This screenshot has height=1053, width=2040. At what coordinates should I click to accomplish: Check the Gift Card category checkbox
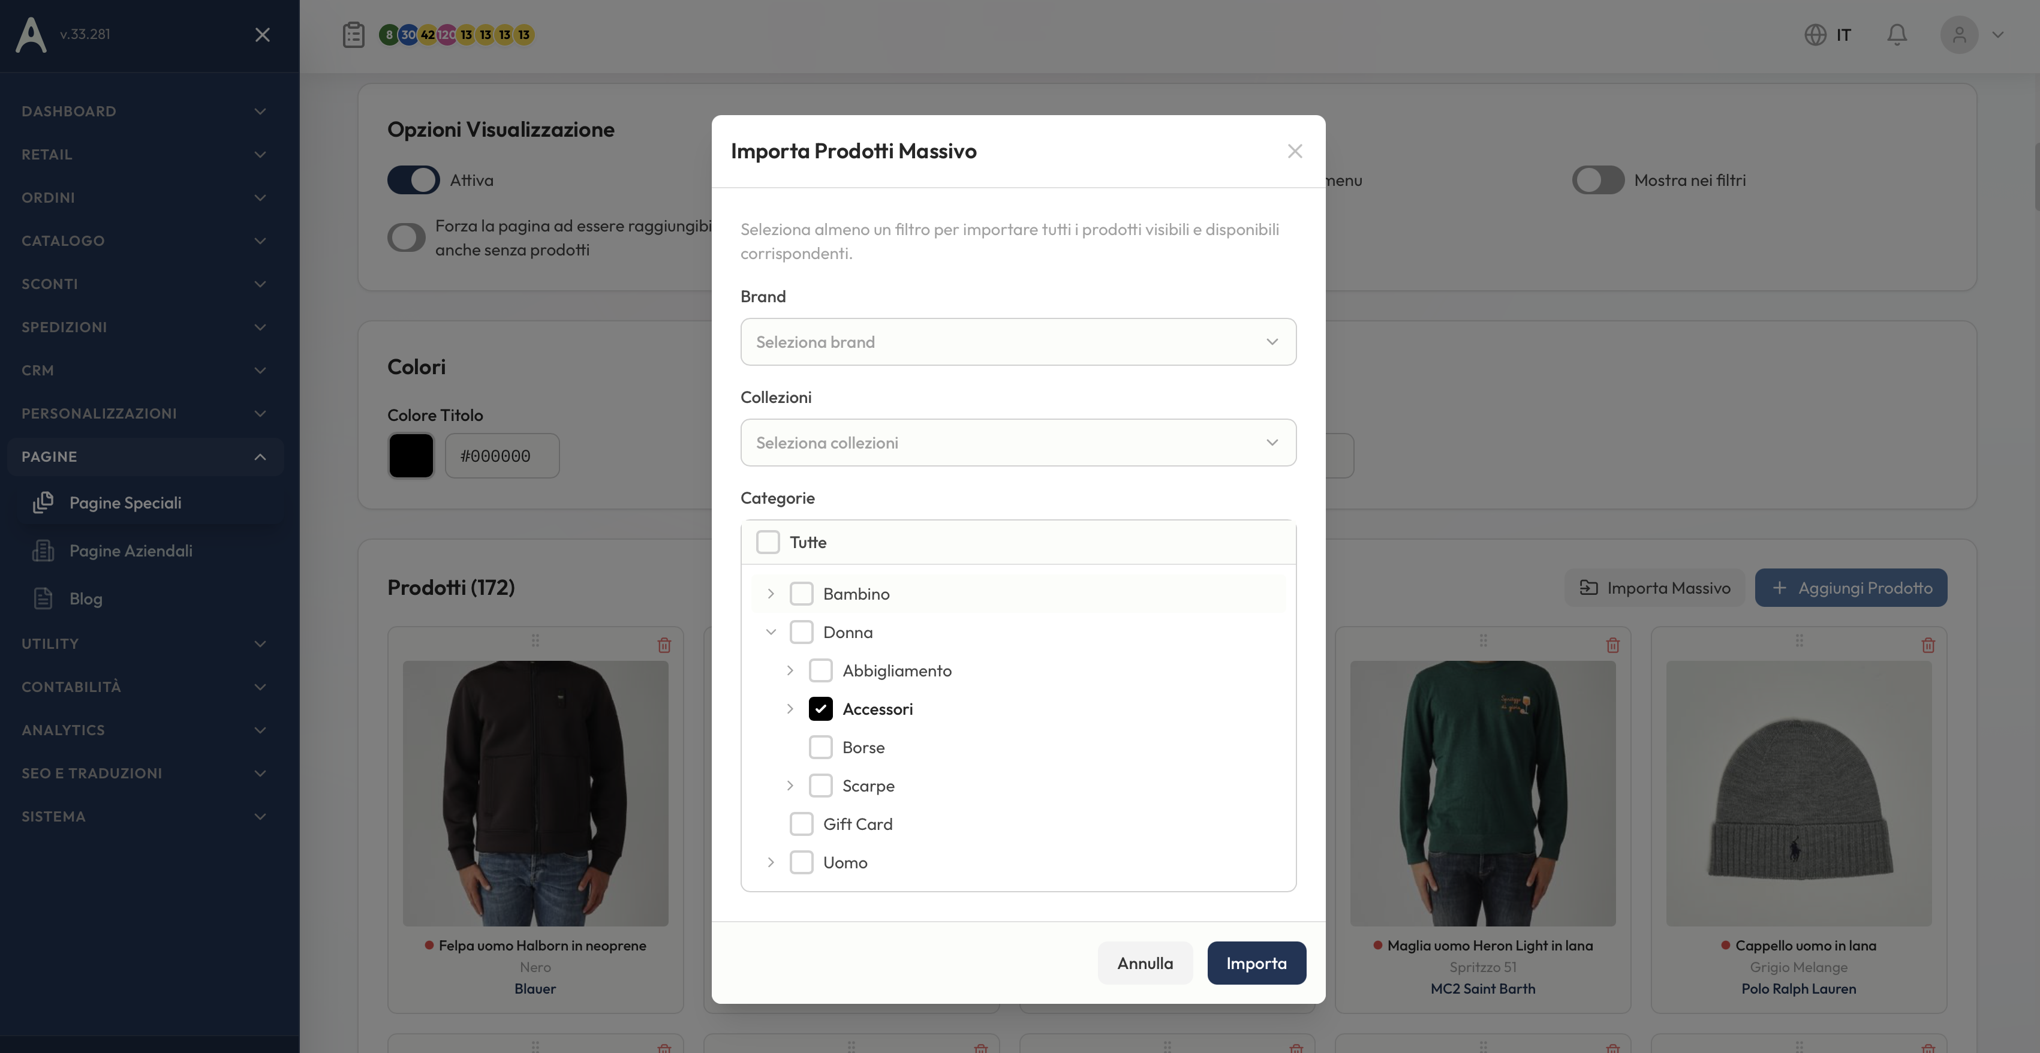click(801, 824)
